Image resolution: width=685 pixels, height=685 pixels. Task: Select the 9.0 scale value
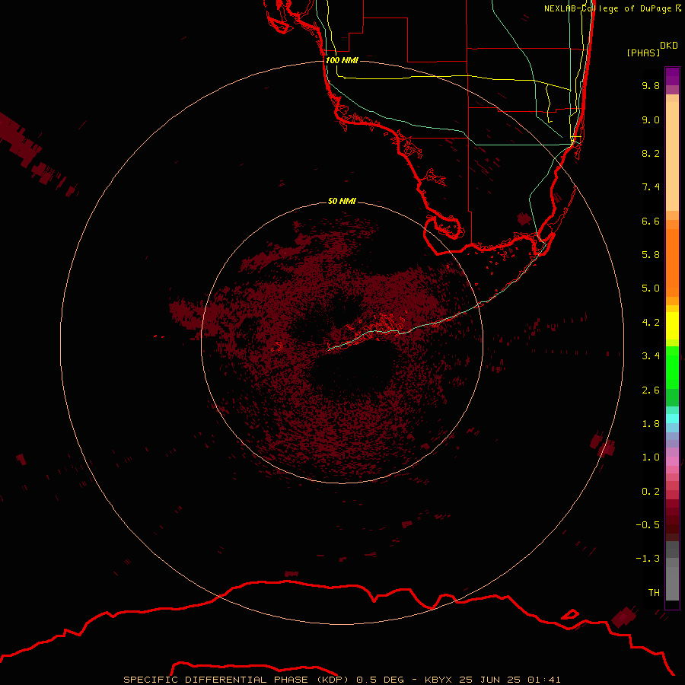[651, 119]
